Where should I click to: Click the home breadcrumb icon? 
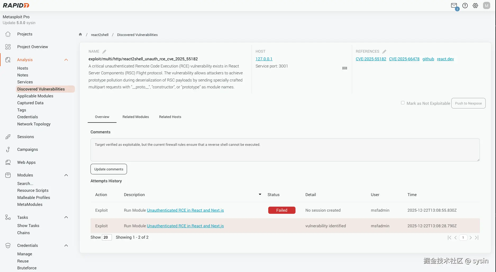tap(80, 34)
